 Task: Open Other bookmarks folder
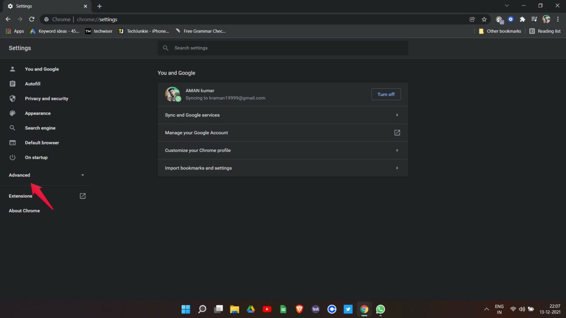(500, 31)
